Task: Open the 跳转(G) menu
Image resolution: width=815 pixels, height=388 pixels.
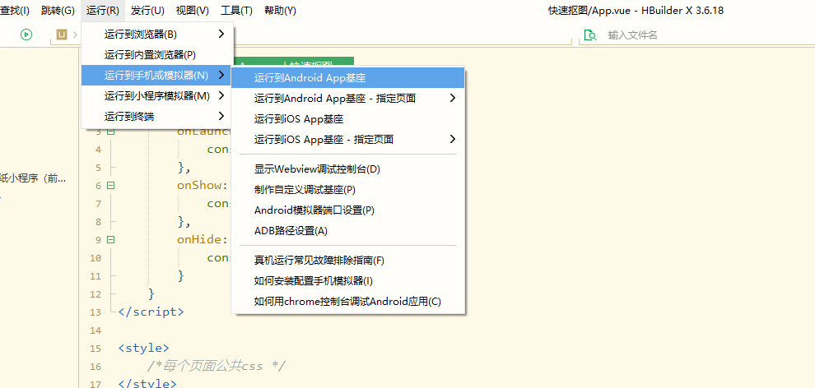Action: point(58,11)
